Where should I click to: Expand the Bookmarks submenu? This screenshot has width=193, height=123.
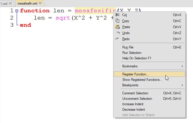pos(182,66)
